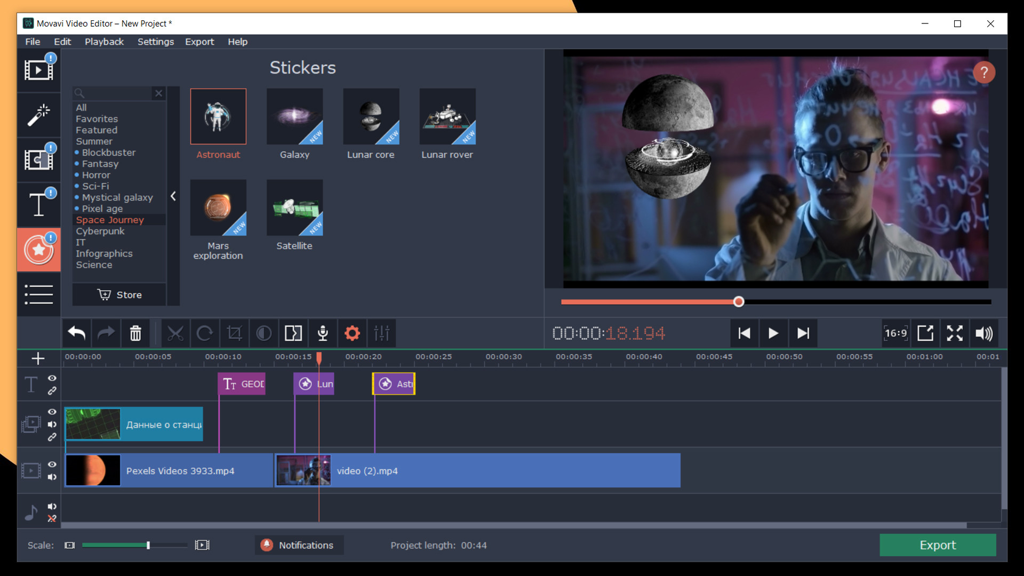This screenshot has height=576, width=1024.
Task: Open the sticker Store
Action: click(x=119, y=294)
